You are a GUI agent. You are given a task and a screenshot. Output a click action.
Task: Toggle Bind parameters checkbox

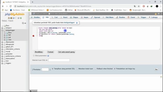coord(34,55)
